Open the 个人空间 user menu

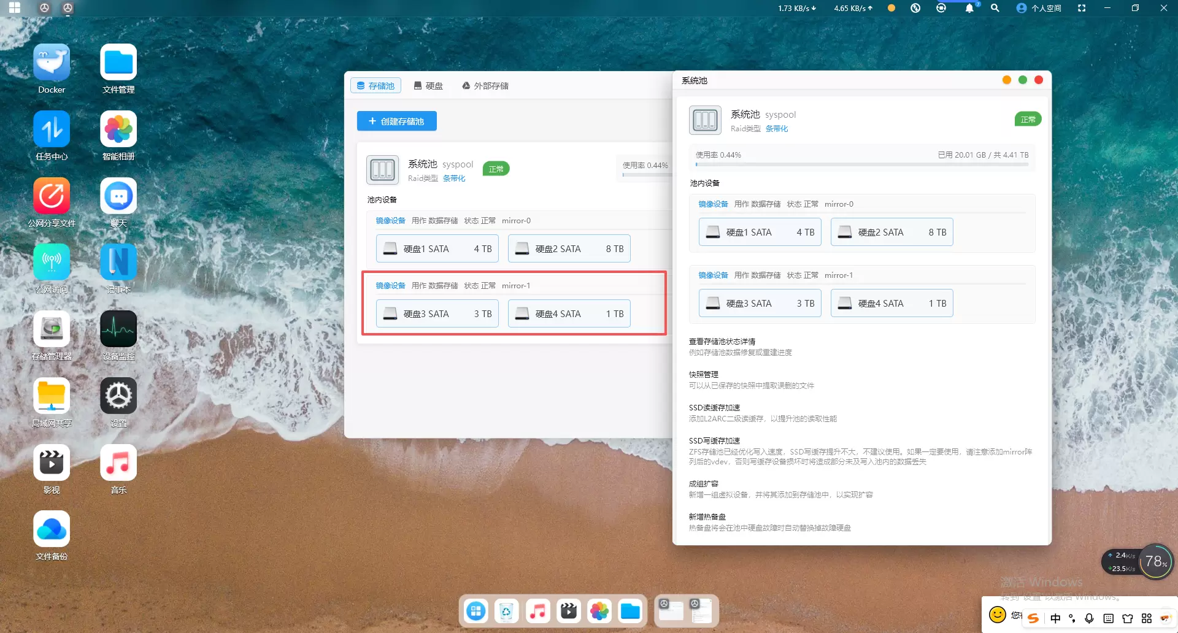click(1039, 8)
